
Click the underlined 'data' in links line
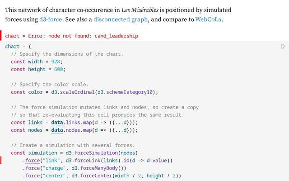[x=56, y=122]
